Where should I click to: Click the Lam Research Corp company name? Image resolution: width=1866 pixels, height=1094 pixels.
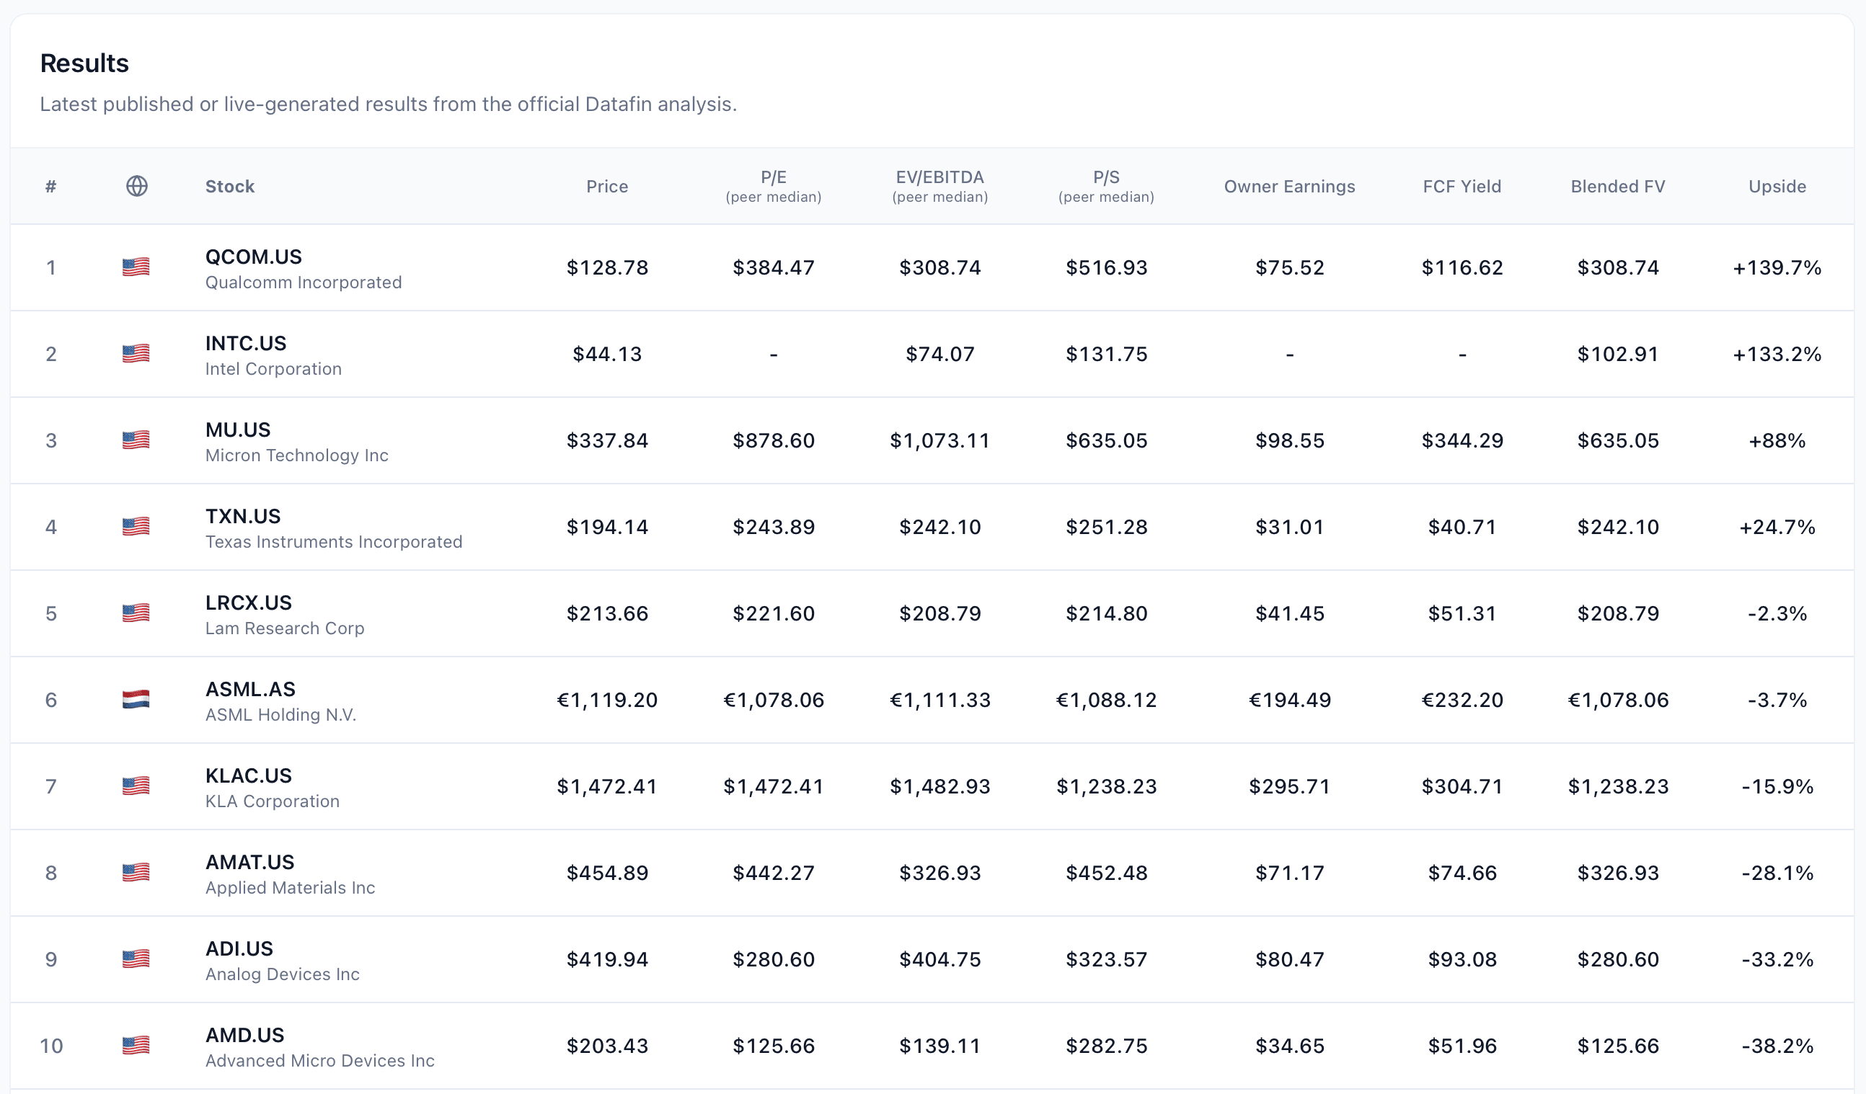(285, 629)
